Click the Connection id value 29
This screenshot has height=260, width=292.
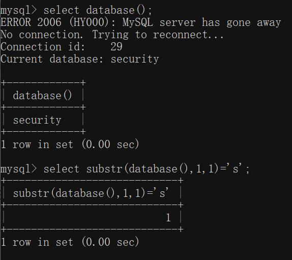point(116,47)
